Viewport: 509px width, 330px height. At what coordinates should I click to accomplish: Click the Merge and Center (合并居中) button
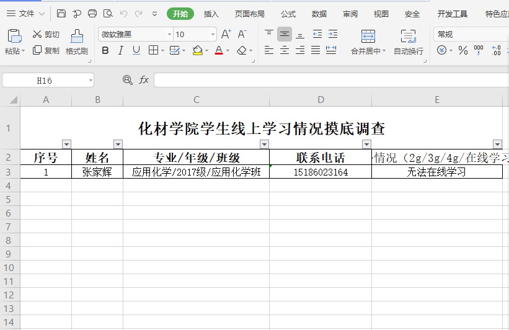tap(368, 42)
